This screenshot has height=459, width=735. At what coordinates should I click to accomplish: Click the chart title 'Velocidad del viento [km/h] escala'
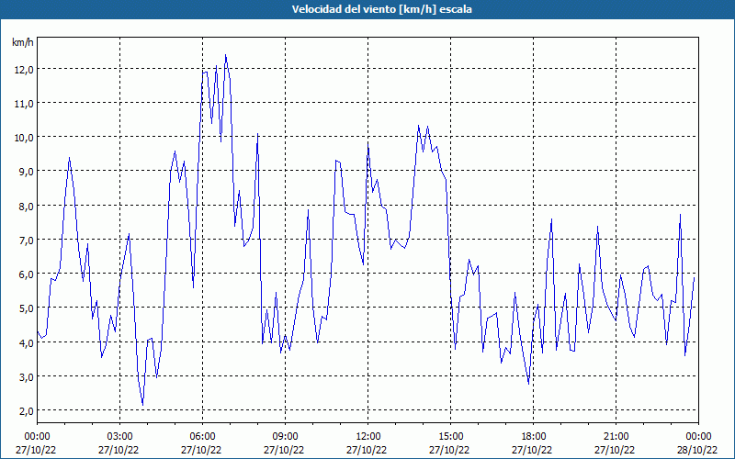click(x=381, y=9)
